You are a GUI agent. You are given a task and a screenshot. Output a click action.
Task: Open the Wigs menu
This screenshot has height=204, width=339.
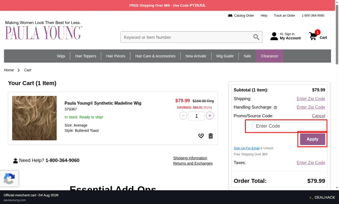[x=61, y=56]
